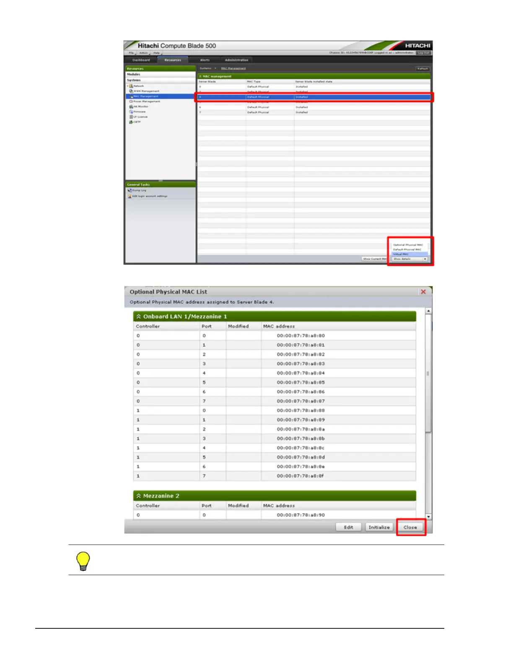Click the dialog vertical scrollbar thumb
This screenshot has width=513, height=664.
pyautogui.click(x=428, y=373)
